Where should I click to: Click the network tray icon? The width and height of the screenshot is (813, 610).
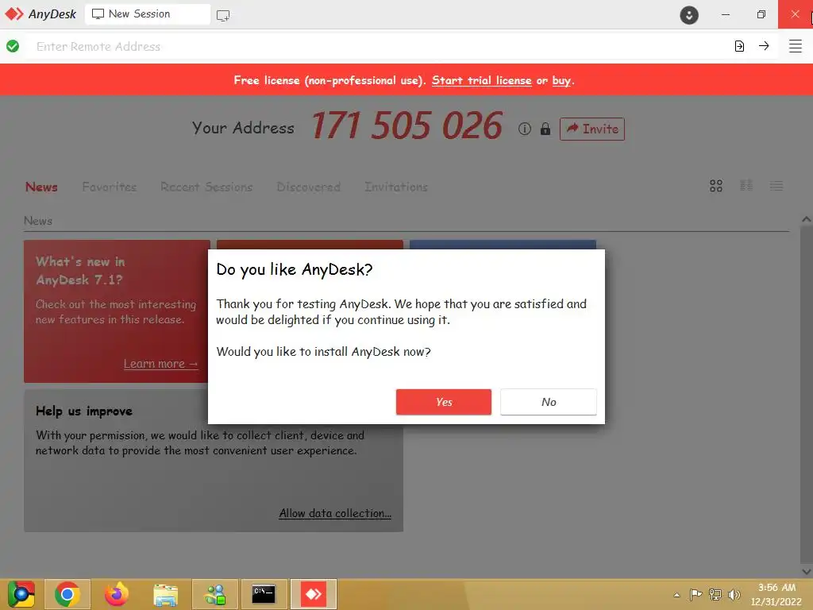715,594
